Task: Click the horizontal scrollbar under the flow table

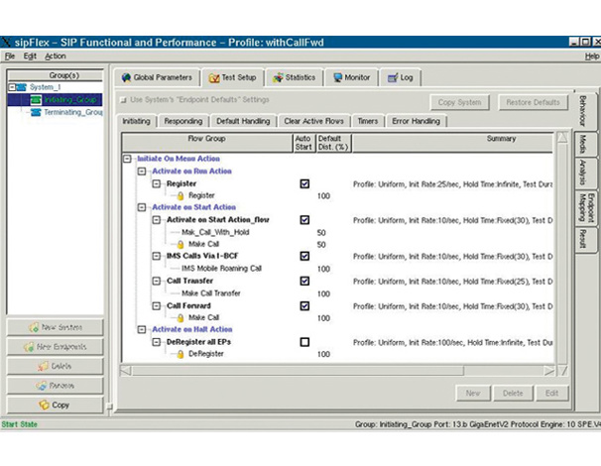Action: click(x=337, y=370)
